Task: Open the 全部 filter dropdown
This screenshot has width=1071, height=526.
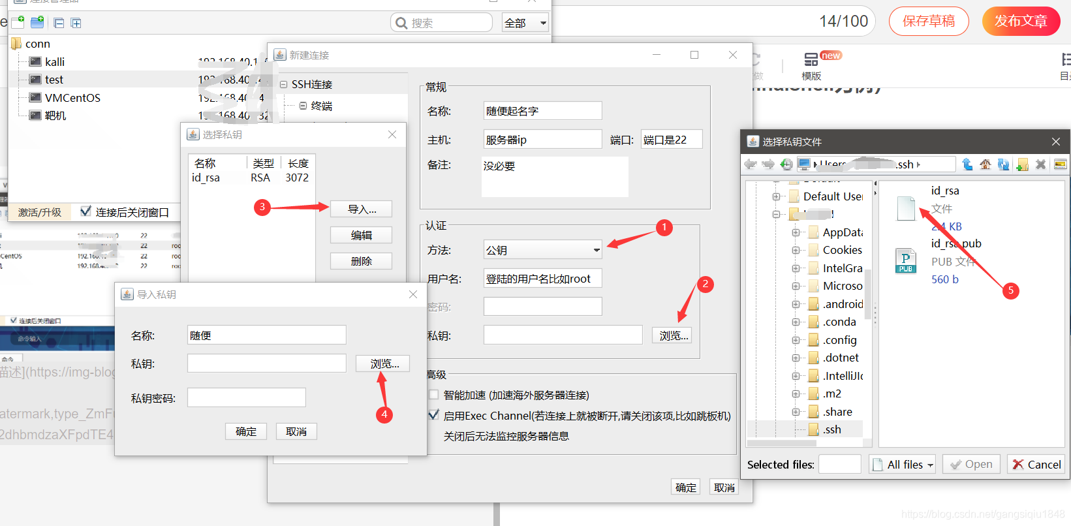Action: click(x=525, y=23)
